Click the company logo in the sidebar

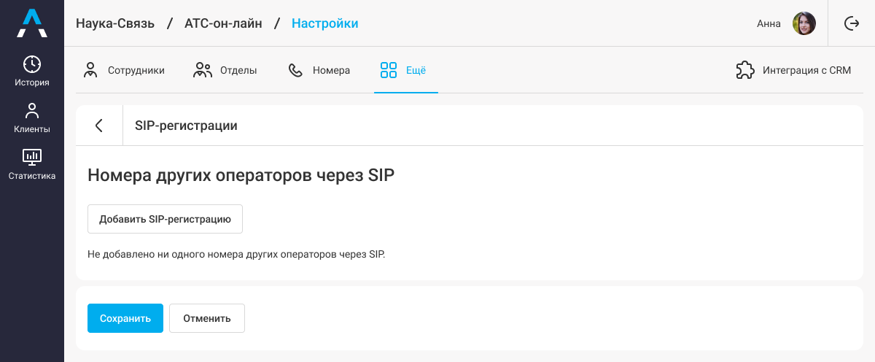pos(32,23)
